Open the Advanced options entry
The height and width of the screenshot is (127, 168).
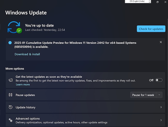(28, 118)
